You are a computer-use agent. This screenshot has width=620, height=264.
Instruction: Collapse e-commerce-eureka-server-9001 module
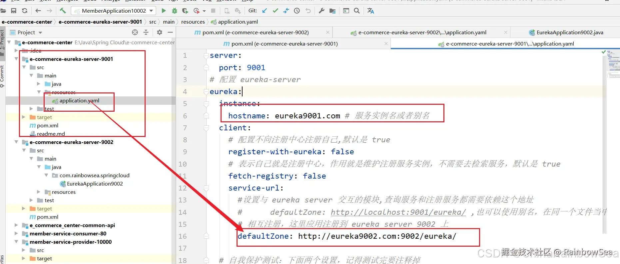16,59
